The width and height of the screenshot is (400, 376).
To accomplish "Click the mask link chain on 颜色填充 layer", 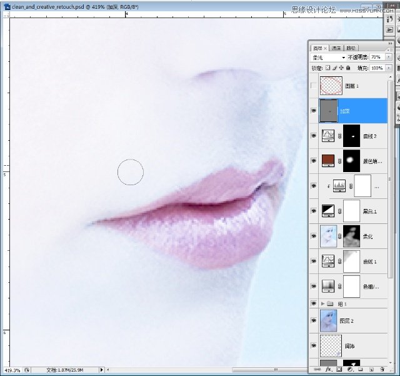I will [339, 161].
